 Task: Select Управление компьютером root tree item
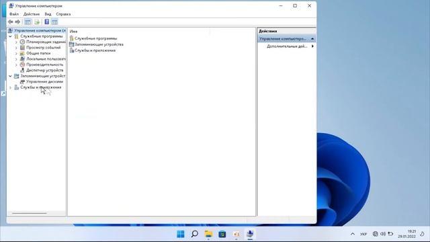[x=40, y=30]
